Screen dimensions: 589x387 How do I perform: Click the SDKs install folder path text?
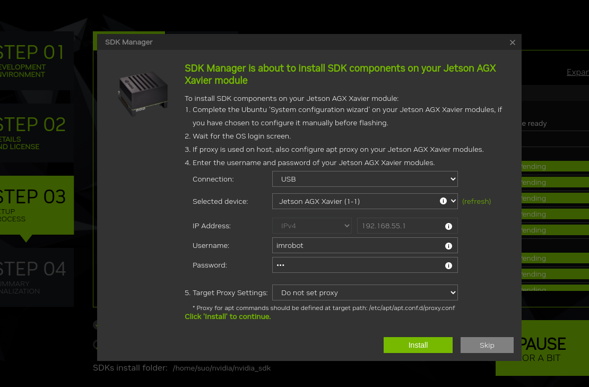coord(222,368)
